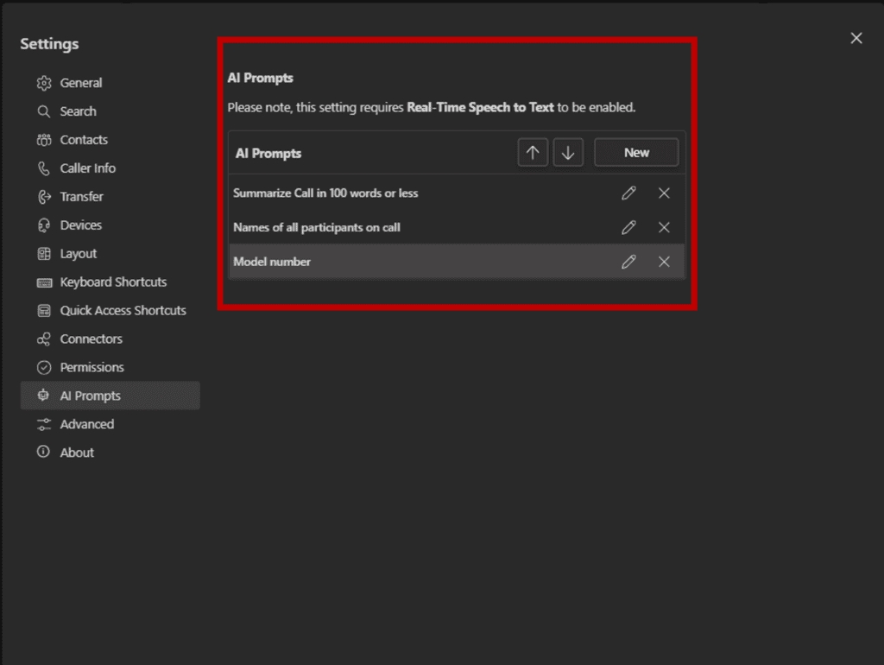Click the Contacts icon in sidebar

click(x=44, y=140)
